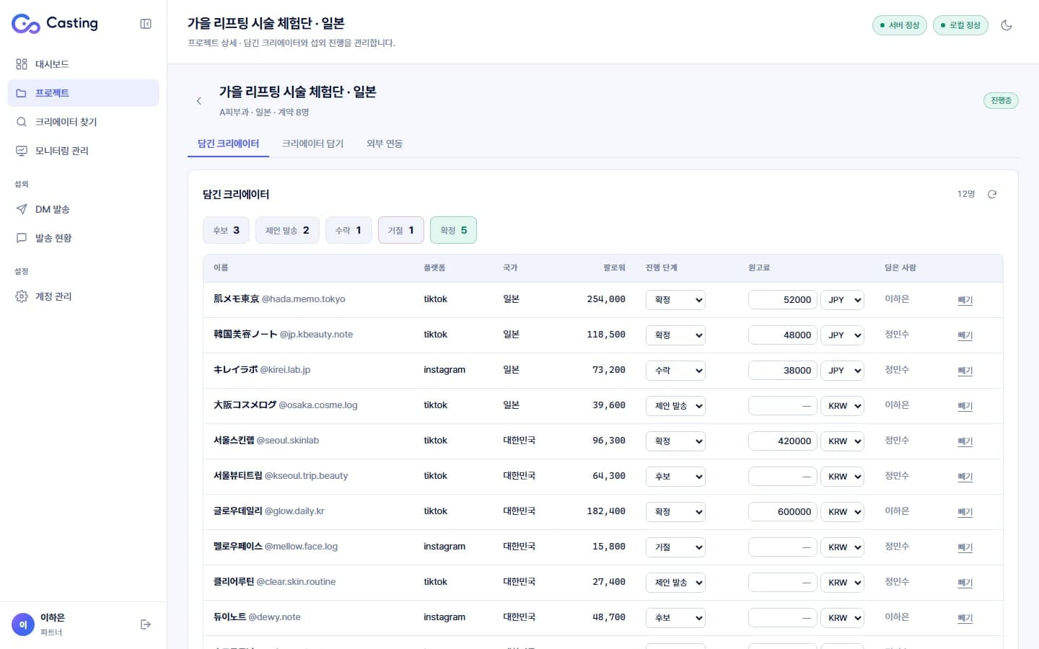Click the 서버 정상 status badge
The image size is (1039, 649).
click(x=900, y=25)
